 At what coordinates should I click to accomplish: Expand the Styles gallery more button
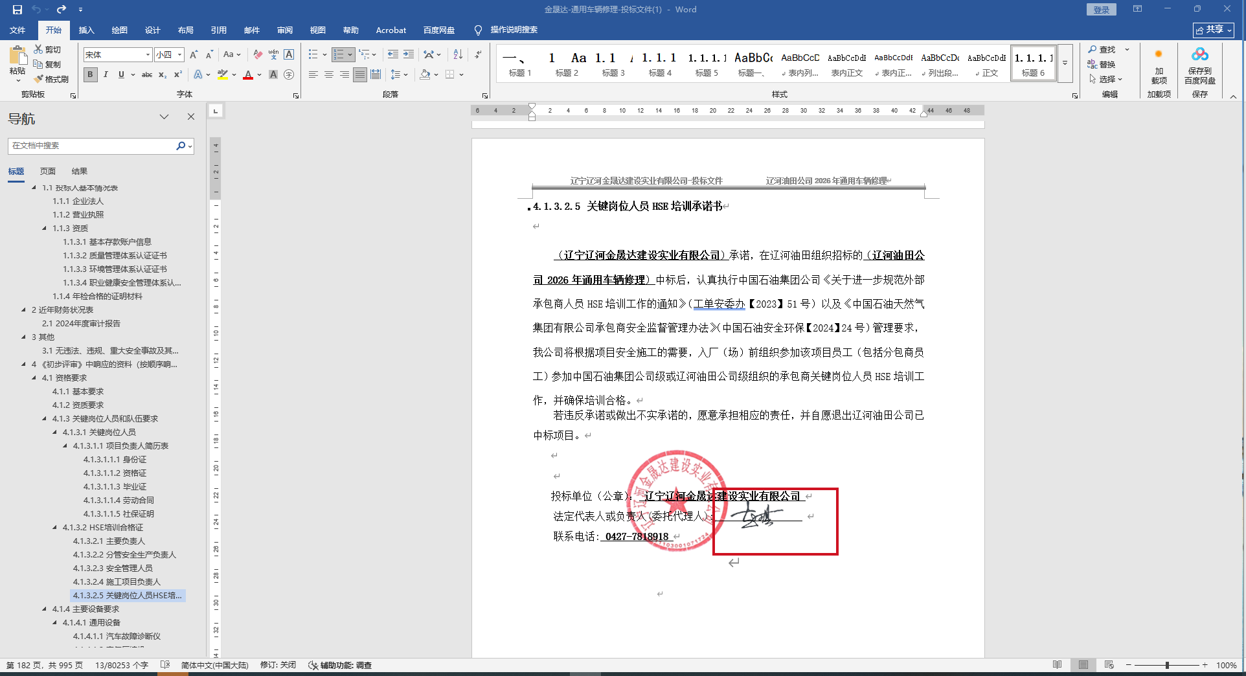[x=1065, y=63]
